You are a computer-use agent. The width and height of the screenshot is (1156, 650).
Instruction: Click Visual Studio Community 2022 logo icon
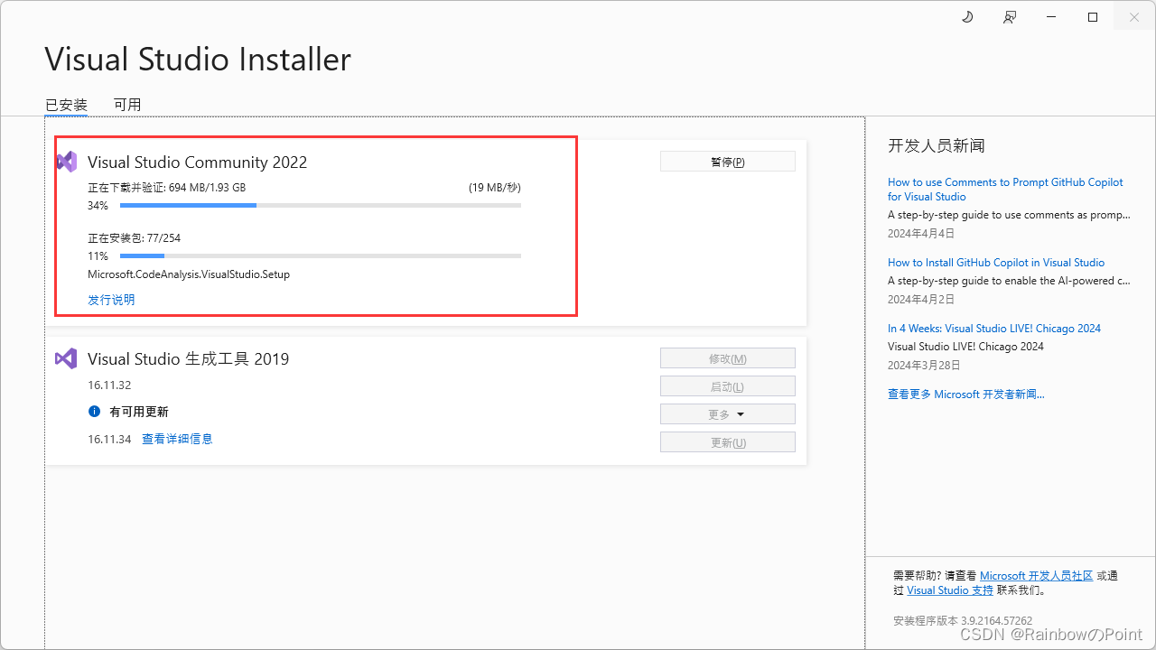(x=66, y=162)
